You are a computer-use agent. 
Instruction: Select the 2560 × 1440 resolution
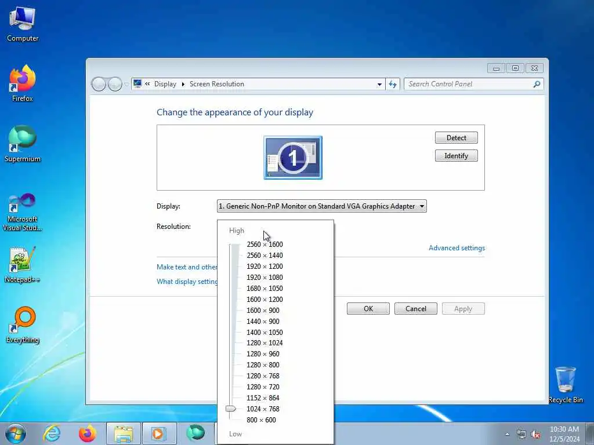(265, 256)
